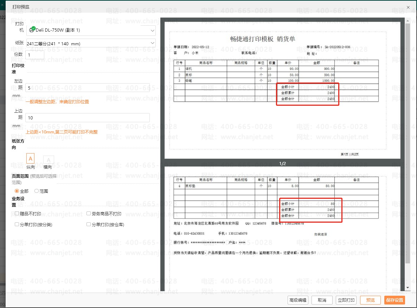
Task: Click the 立即打印 button
Action: (346, 300)
